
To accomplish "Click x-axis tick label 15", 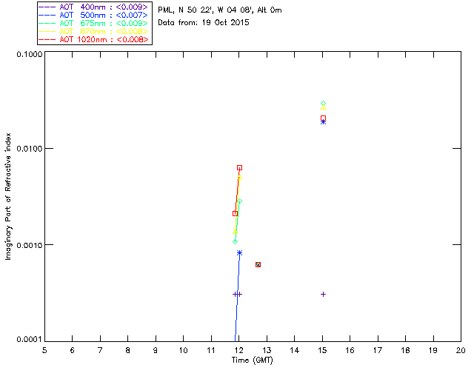I will (322, 350).
